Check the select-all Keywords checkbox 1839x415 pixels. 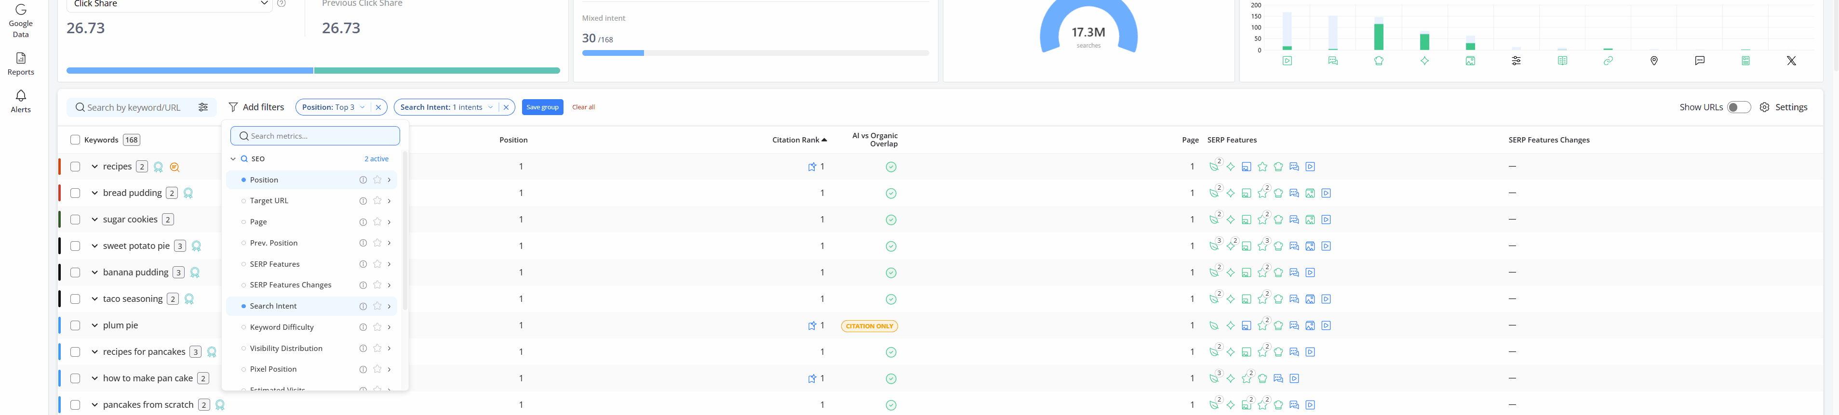pyautogui.click(x=75, y=140)
